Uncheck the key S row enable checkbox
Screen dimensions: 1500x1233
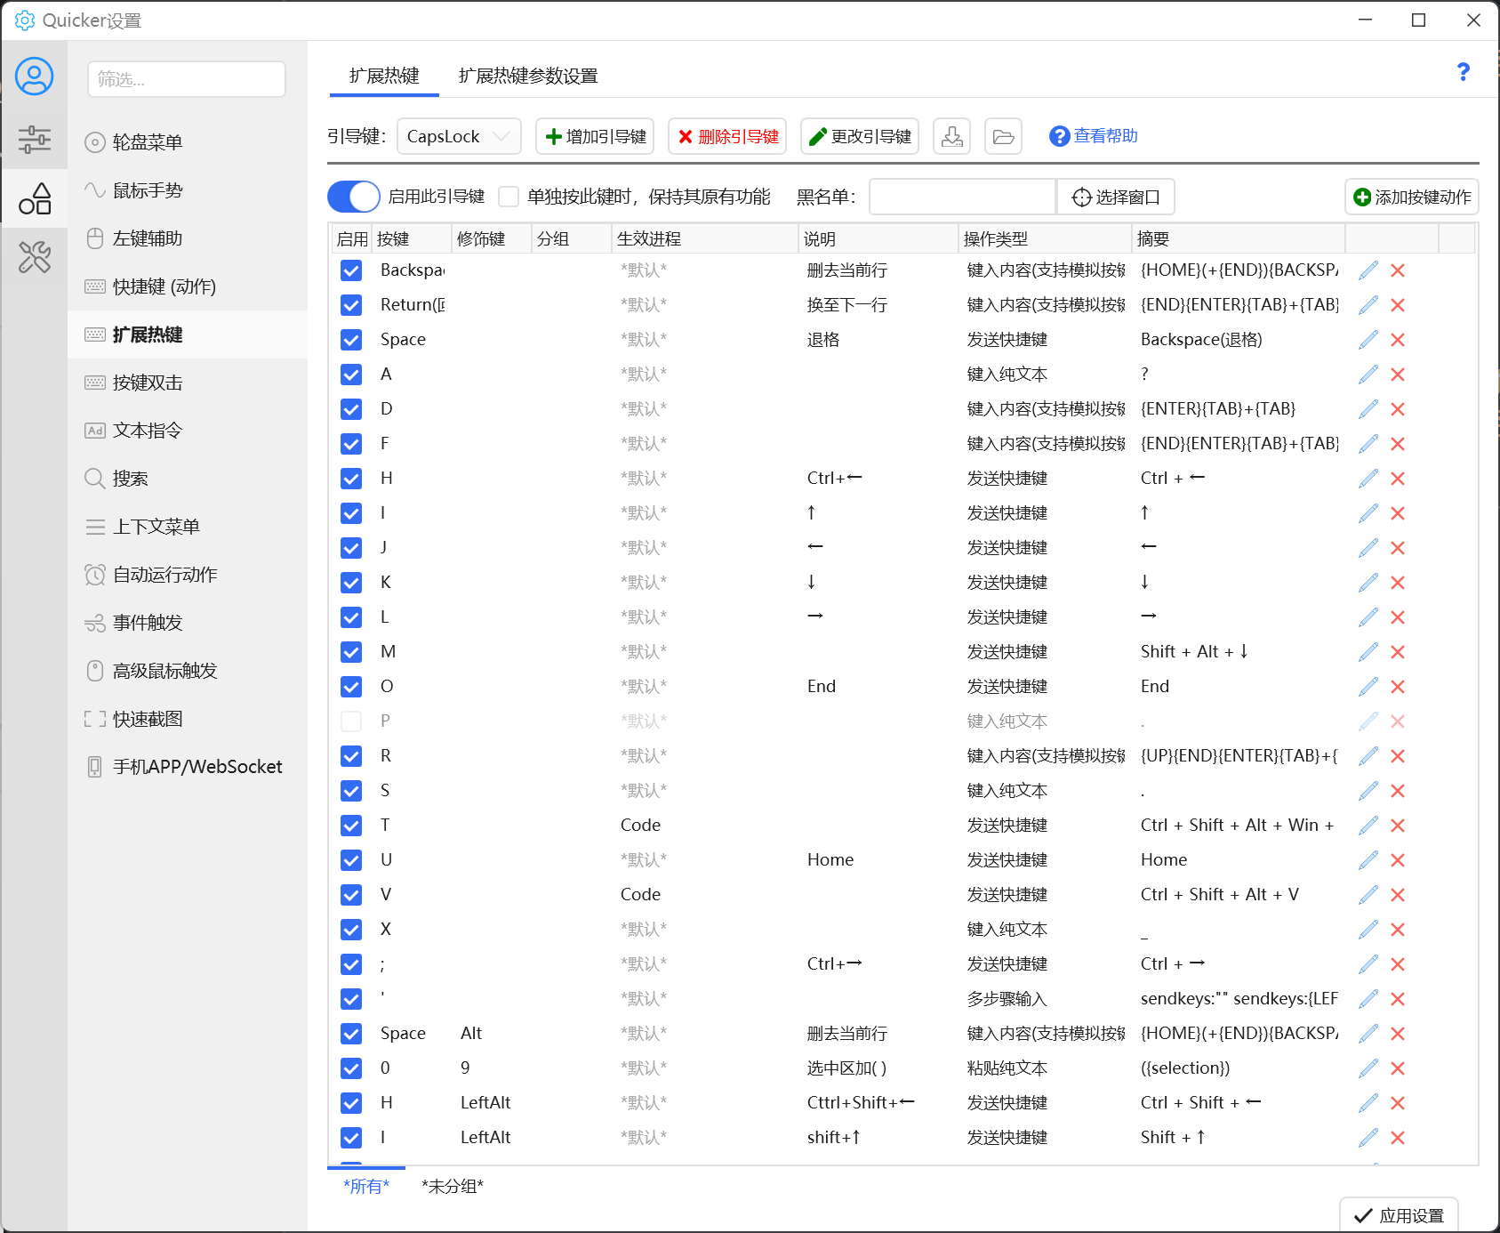tap(351, 791)
